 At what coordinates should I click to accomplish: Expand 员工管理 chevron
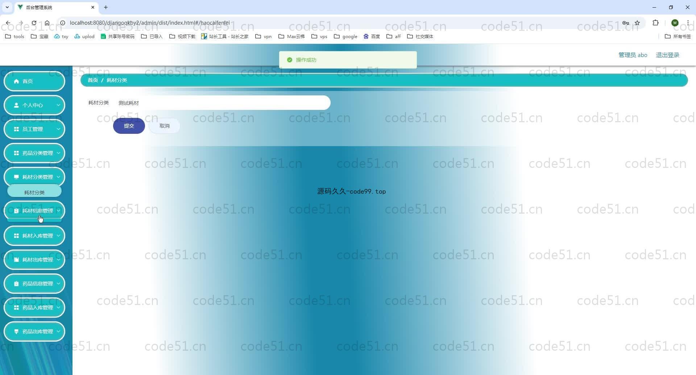click(x=58, y=129)
